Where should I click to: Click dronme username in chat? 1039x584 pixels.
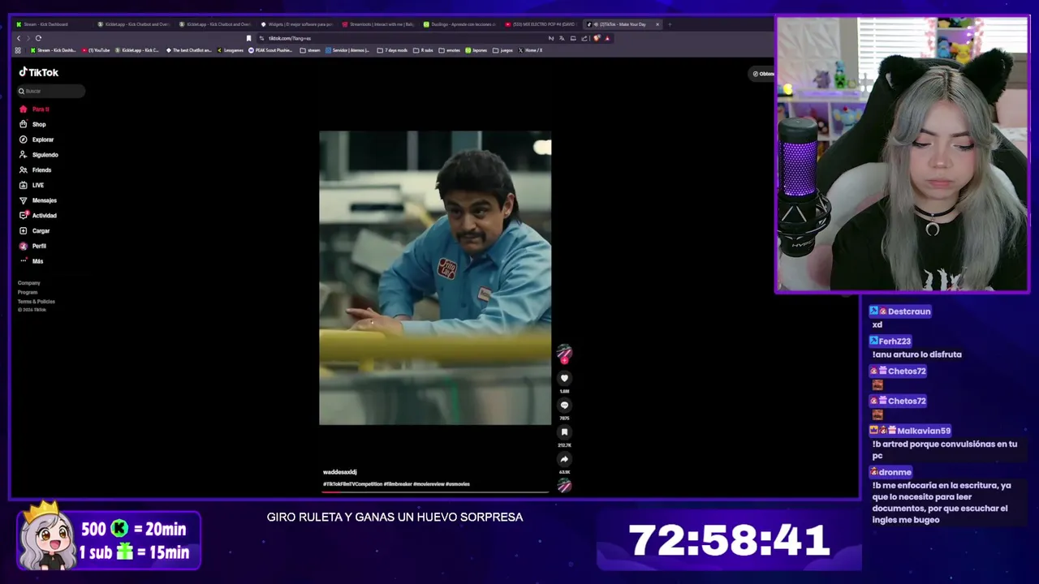click(x=895, y=472)
